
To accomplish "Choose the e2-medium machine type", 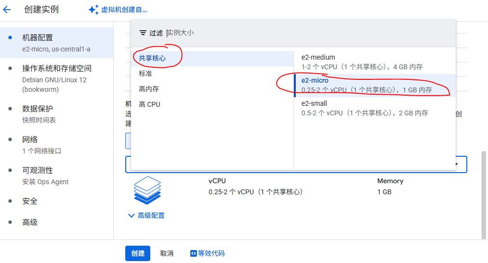I will coord(375,62).
